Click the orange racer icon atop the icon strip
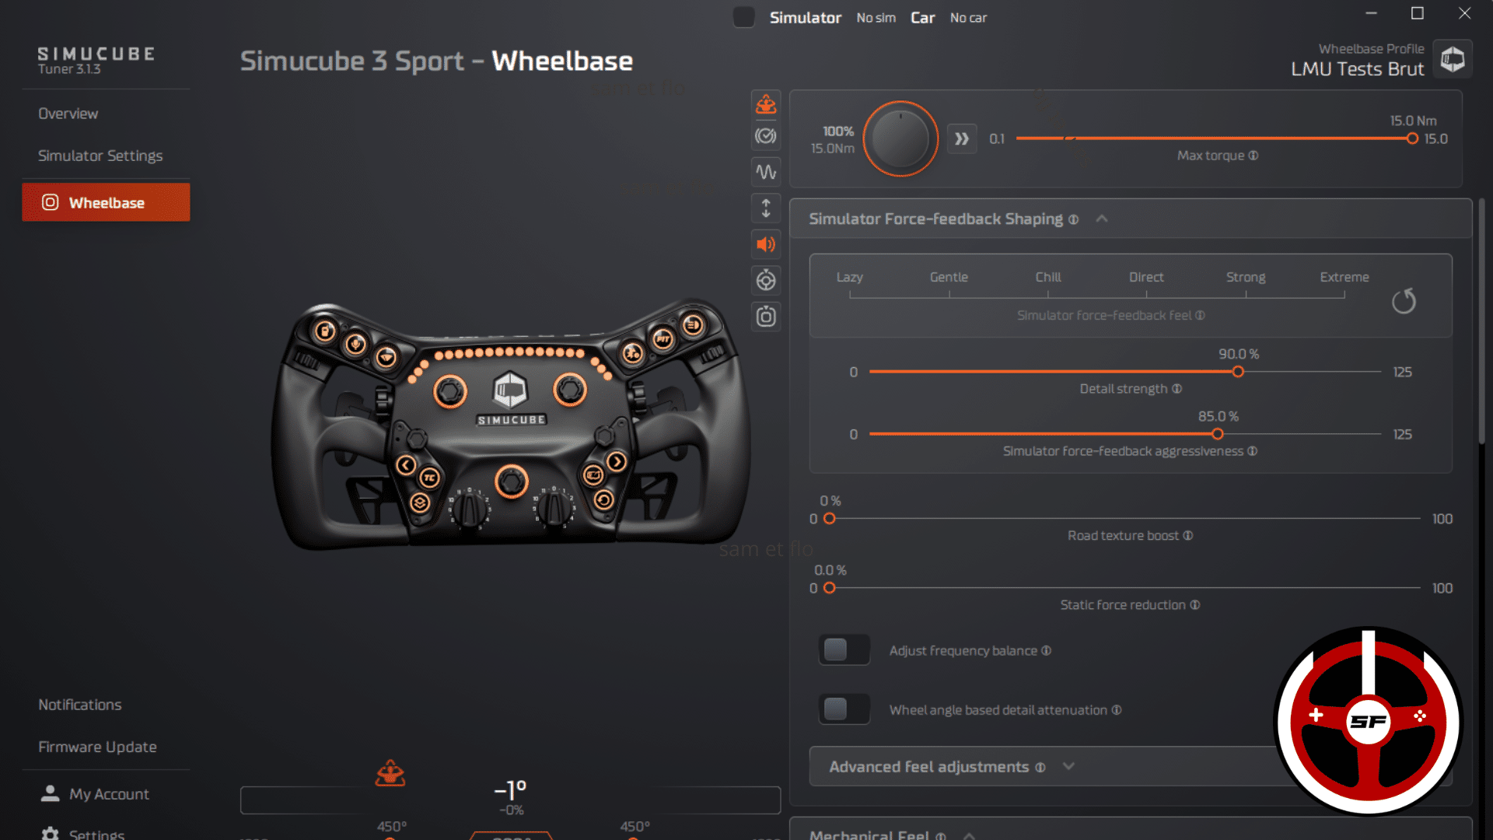Screen dimensions: 1493x840 tap(766, 103)
